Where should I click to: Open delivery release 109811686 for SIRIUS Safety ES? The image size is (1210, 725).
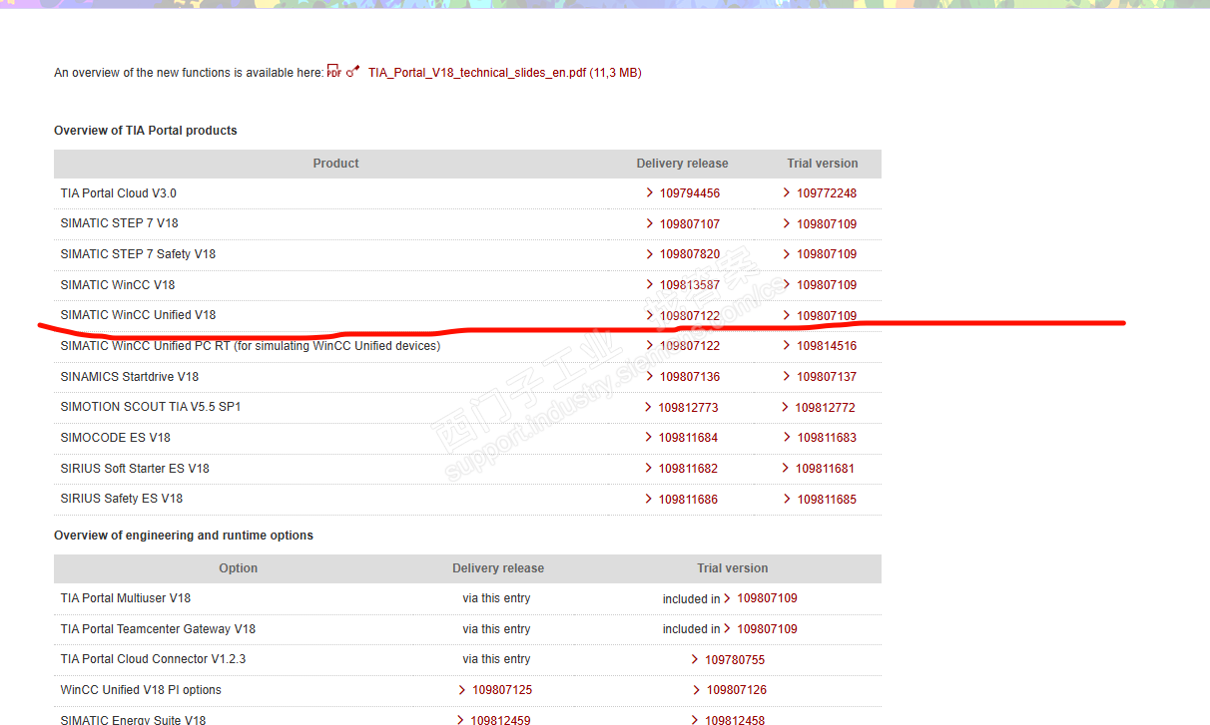click(x=688, y=500)
